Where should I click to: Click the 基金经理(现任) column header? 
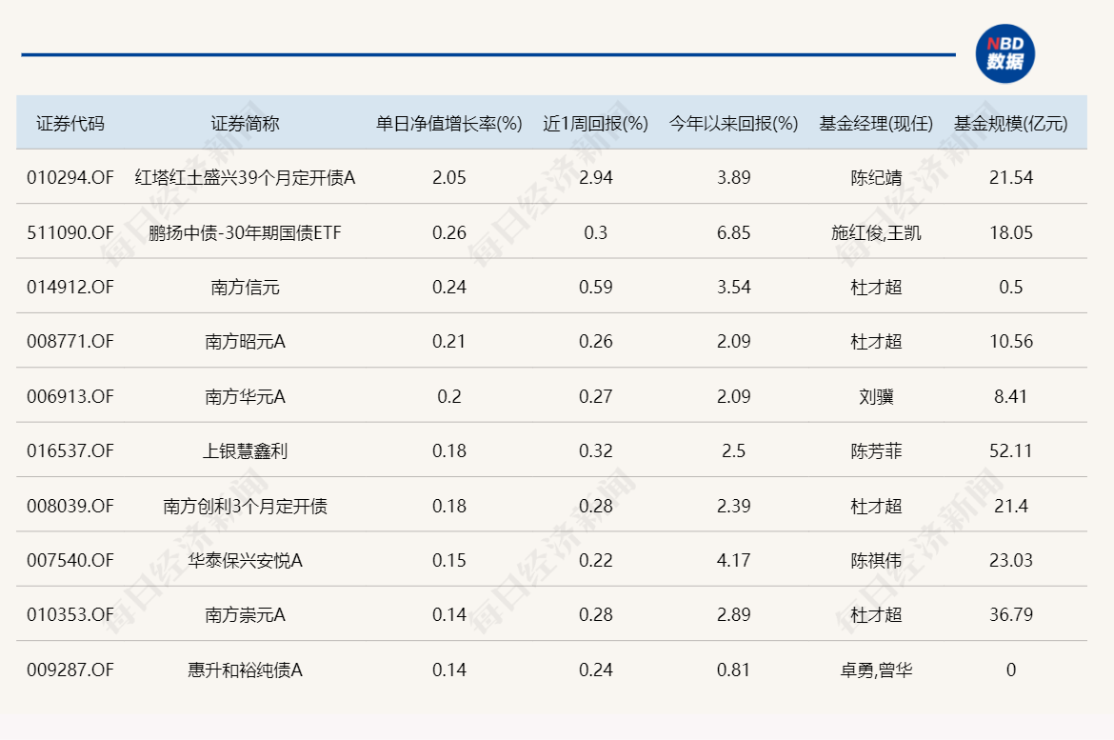tap(876, 124)
